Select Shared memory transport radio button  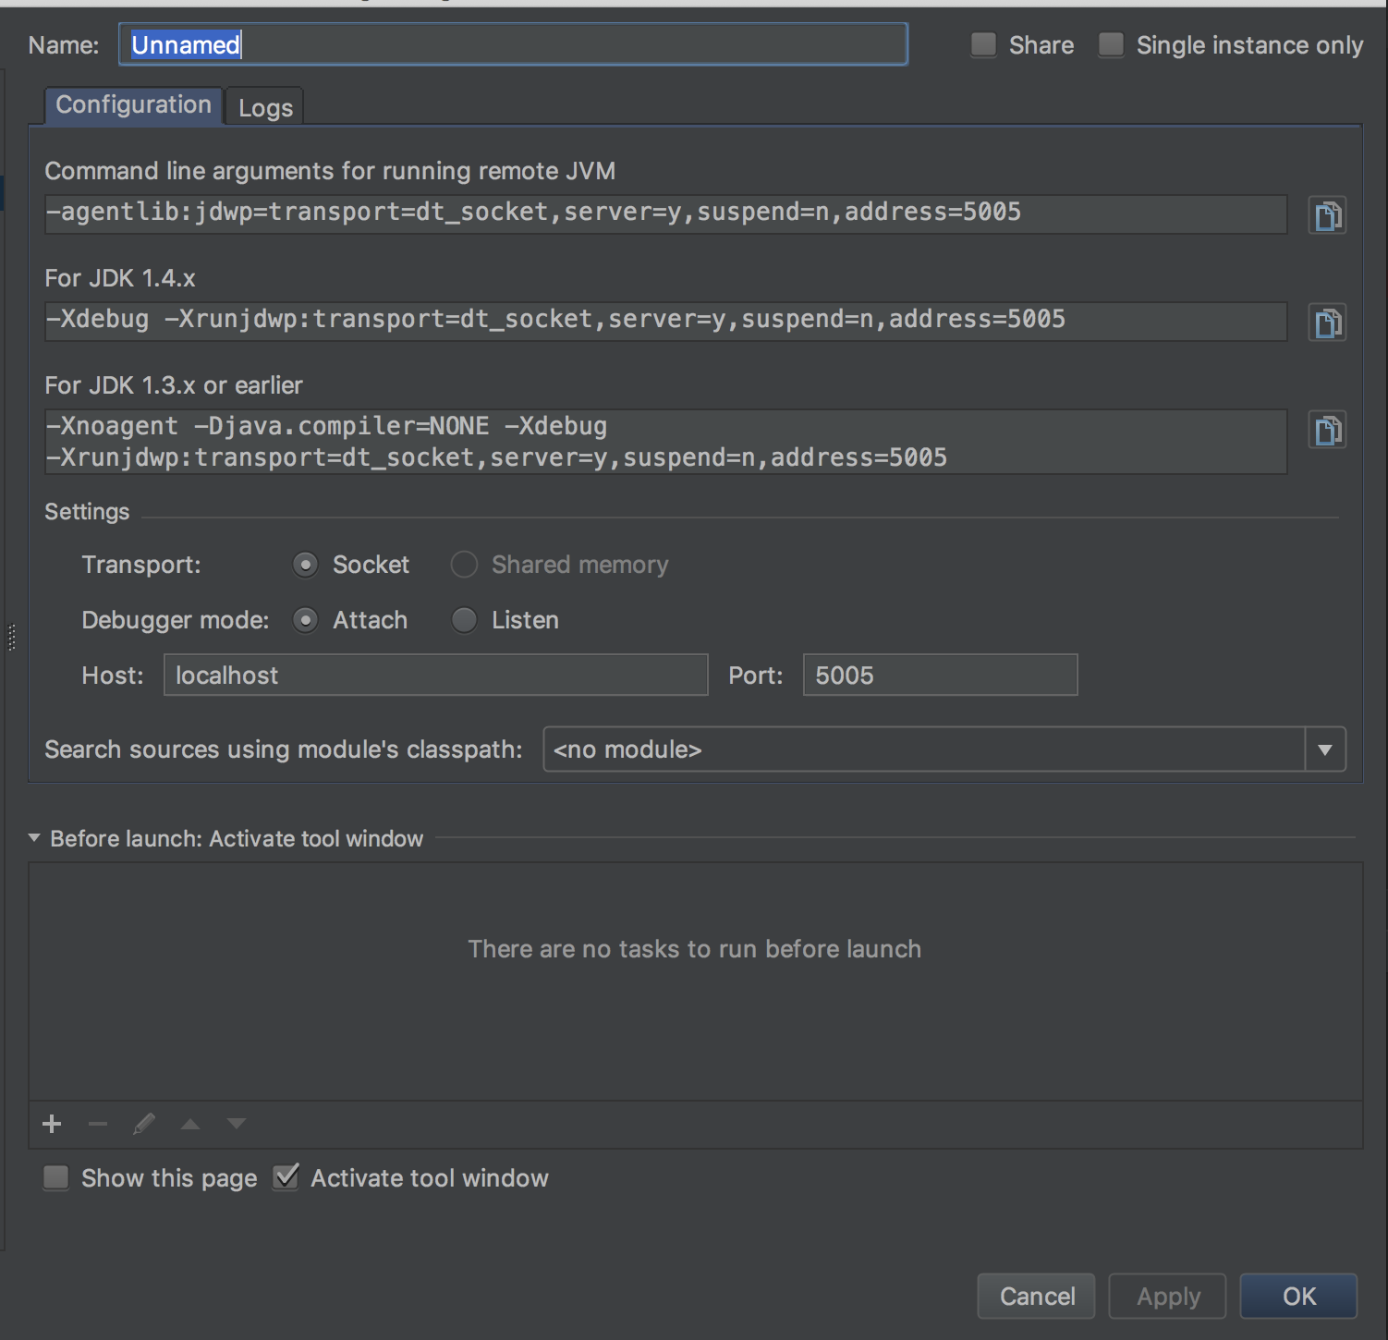pos(464,565)
